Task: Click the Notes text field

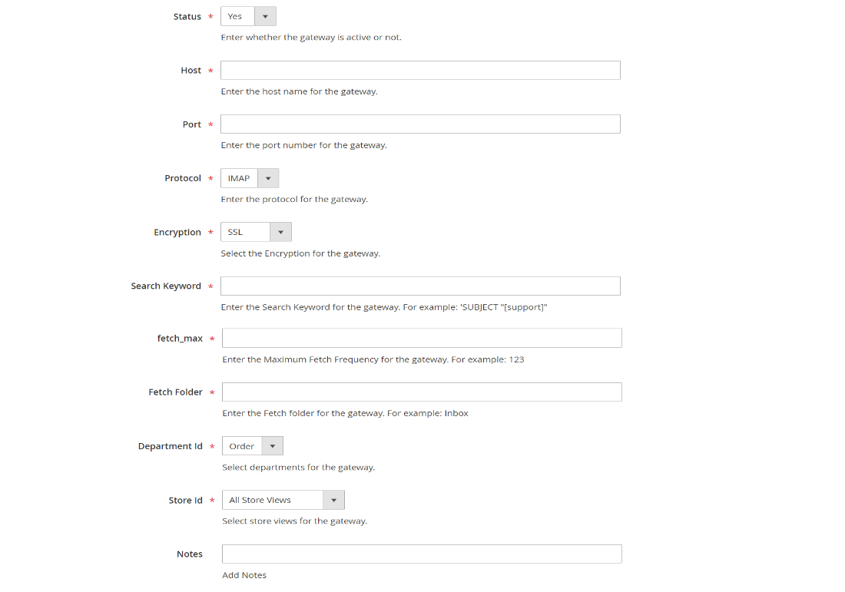Action: [x=422, y=554]
